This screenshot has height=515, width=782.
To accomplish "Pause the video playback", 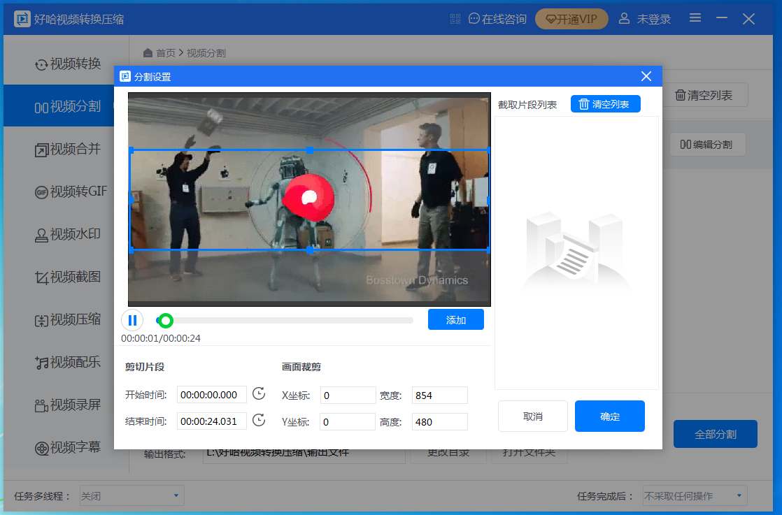I will point(133,320).
